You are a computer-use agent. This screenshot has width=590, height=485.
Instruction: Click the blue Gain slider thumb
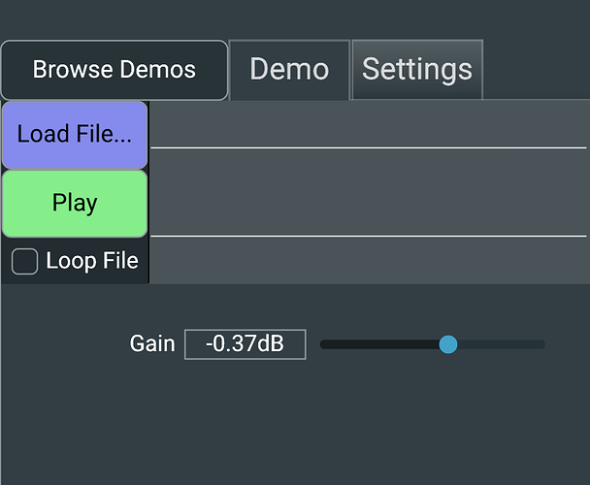point(447,344)
